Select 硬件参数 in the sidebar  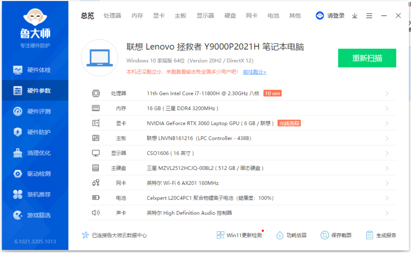tap(35, 91)
